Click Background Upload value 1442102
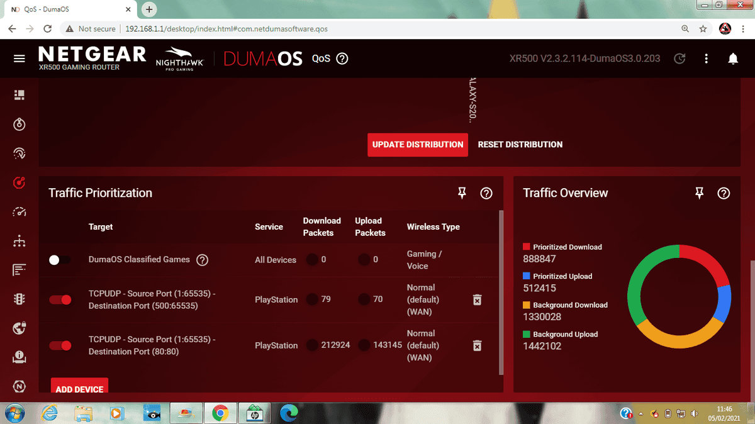 (542, 346)
